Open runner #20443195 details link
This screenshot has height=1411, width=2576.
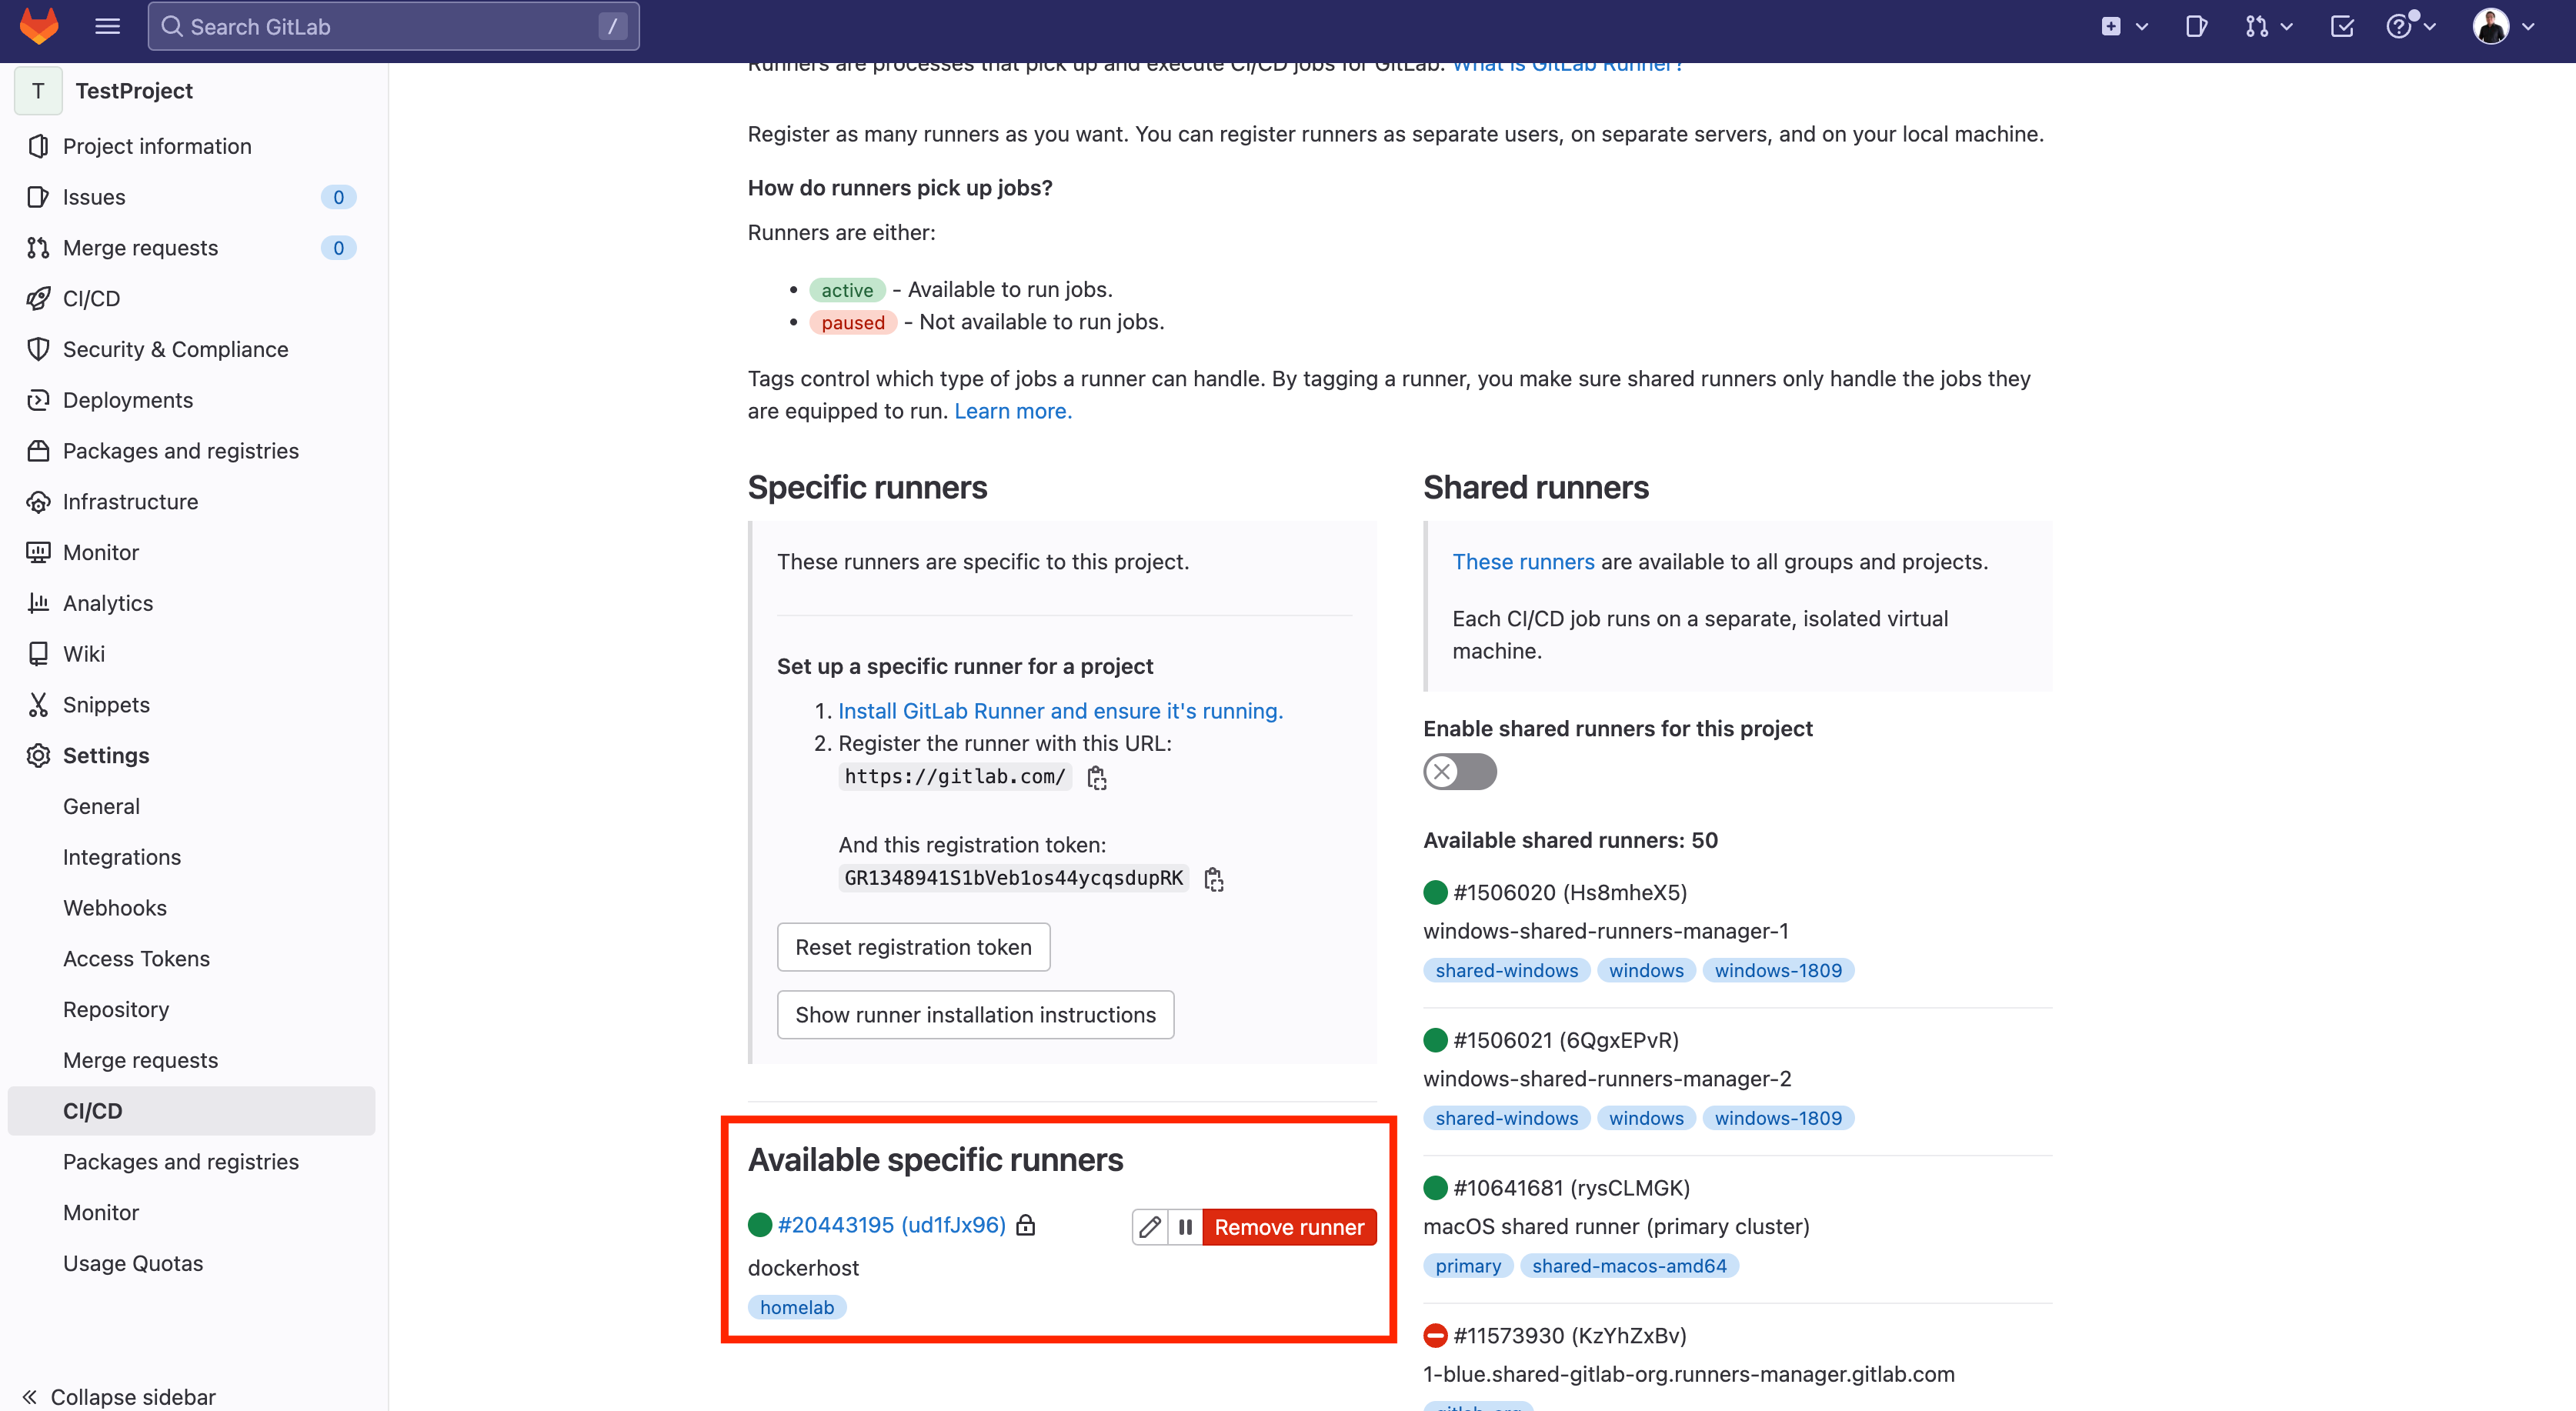coord(891,1225)
